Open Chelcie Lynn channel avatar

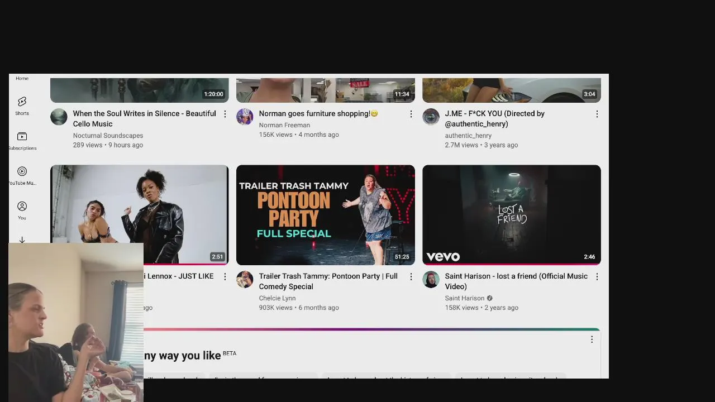[245, 279]
